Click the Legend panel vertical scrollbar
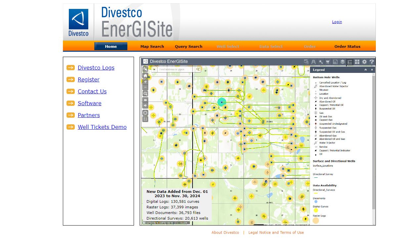This screenshot has height=244, width=397. [x=374, y=149]
